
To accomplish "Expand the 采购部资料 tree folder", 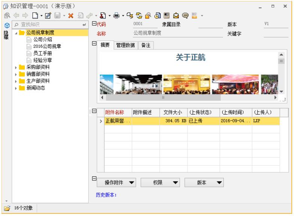I will point(16,67).
